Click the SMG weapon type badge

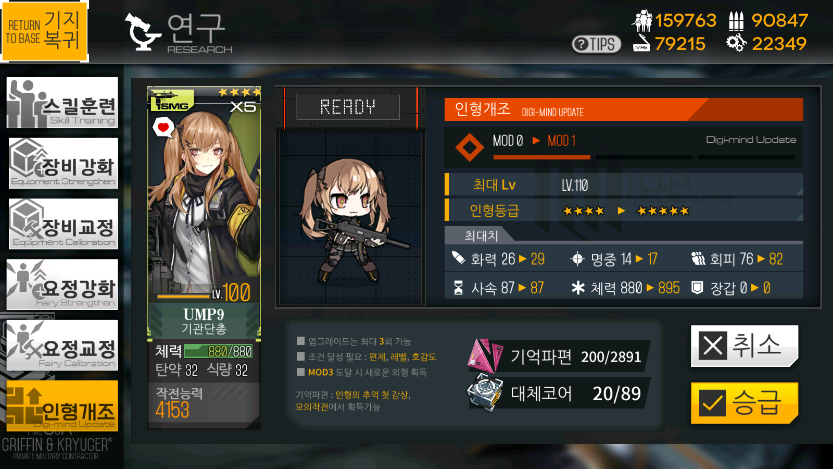(x=172, y=100)
